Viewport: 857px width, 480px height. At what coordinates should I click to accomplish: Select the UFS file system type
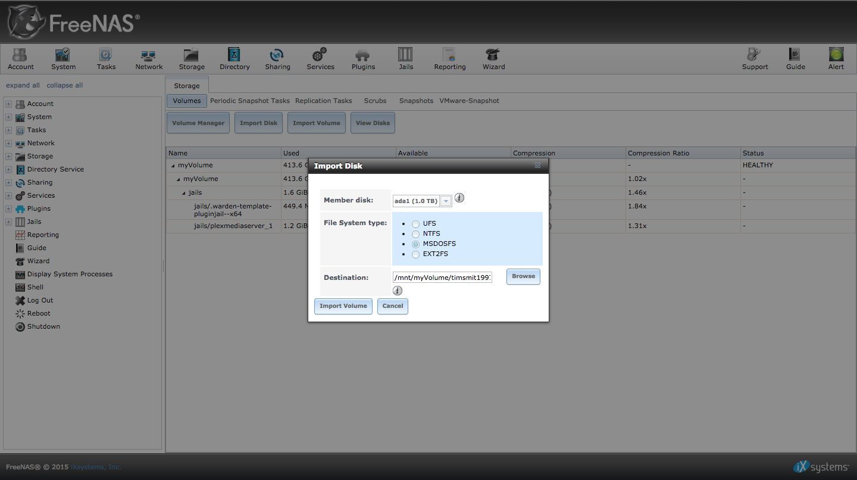415,224
